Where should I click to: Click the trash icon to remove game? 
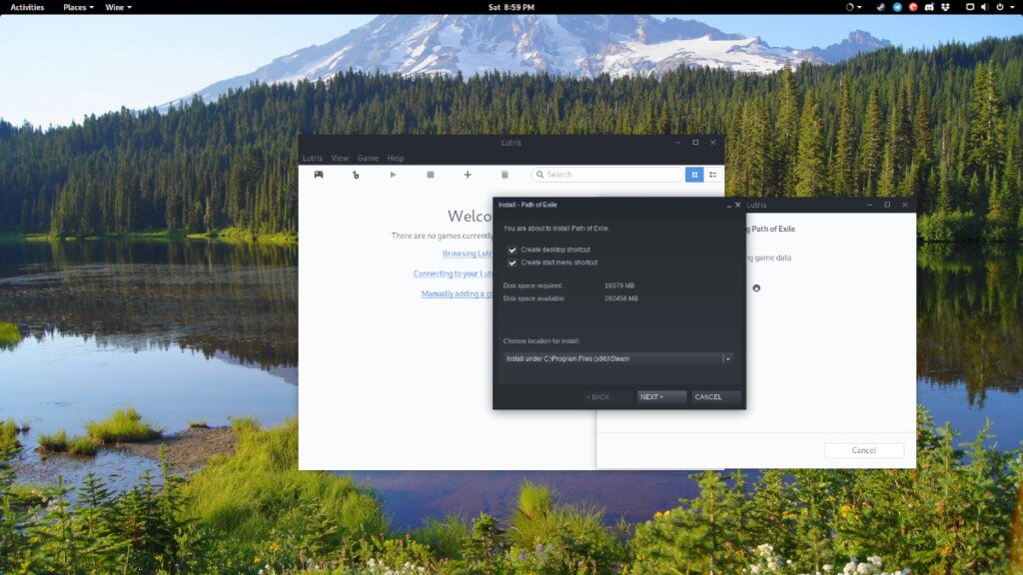[505, 175]
